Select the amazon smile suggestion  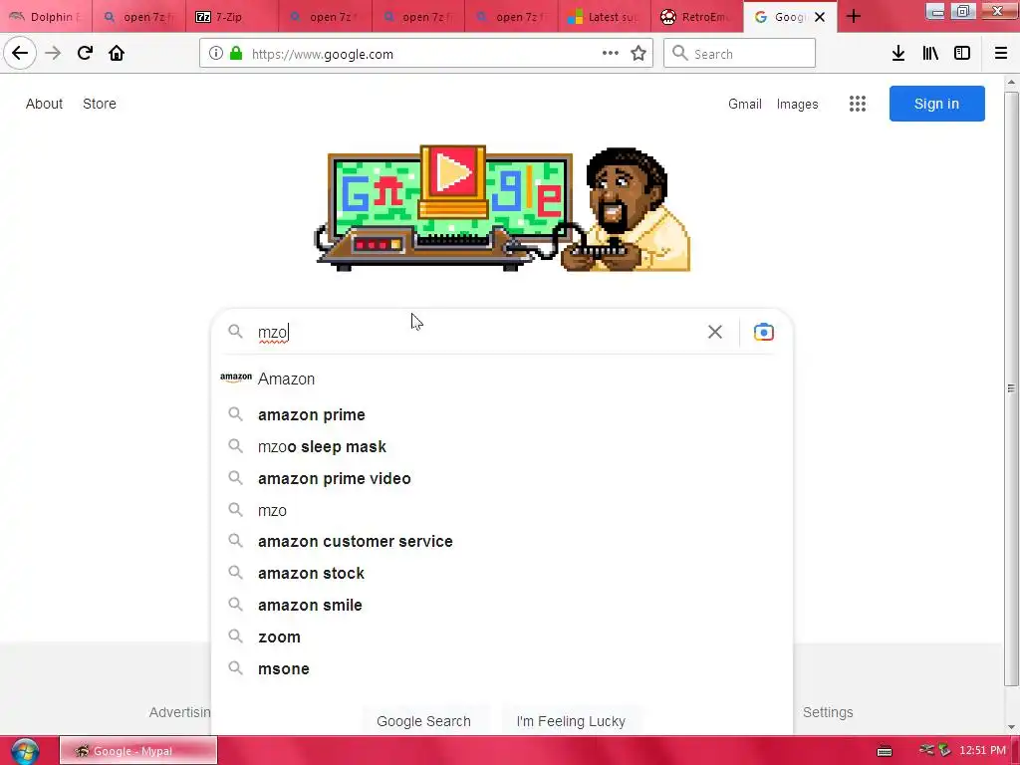502,605
